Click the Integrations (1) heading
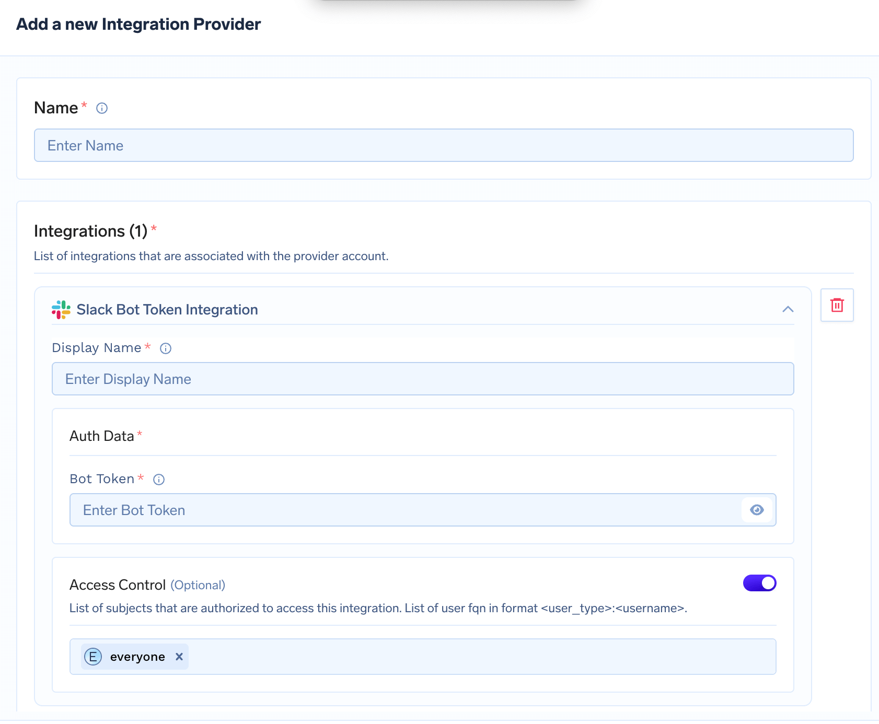Viewport: 879px width, 724px height. click(91, 231)
